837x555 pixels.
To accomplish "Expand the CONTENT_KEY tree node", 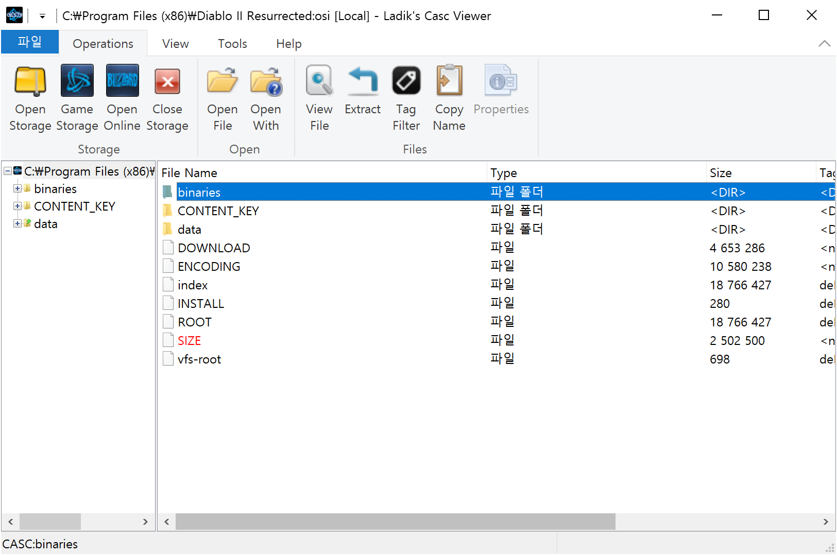I will [x=18, y=206].
